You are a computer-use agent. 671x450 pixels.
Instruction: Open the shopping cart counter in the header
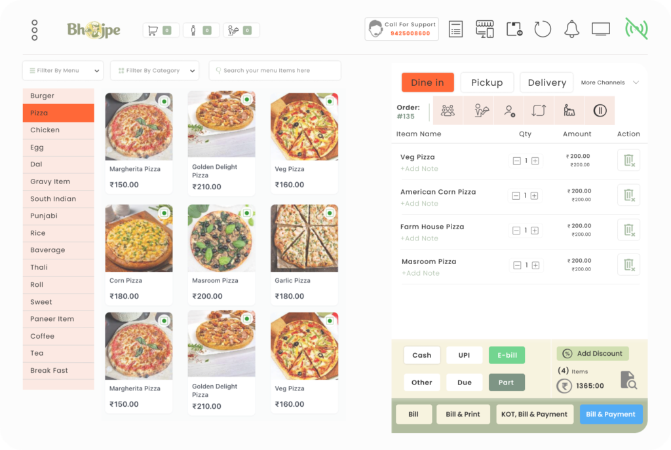pos(161,29)
